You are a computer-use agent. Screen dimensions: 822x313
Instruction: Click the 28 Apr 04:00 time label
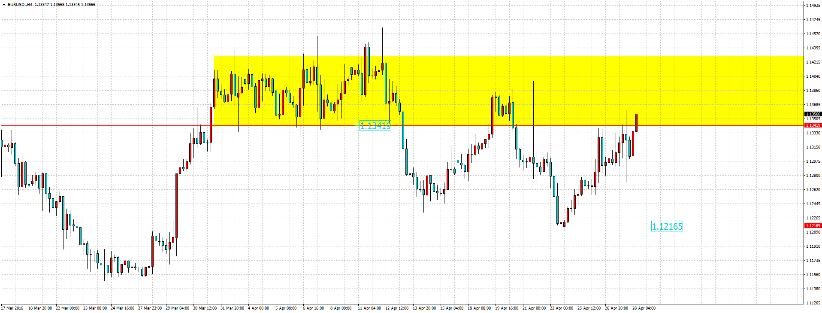pos(644,308)
